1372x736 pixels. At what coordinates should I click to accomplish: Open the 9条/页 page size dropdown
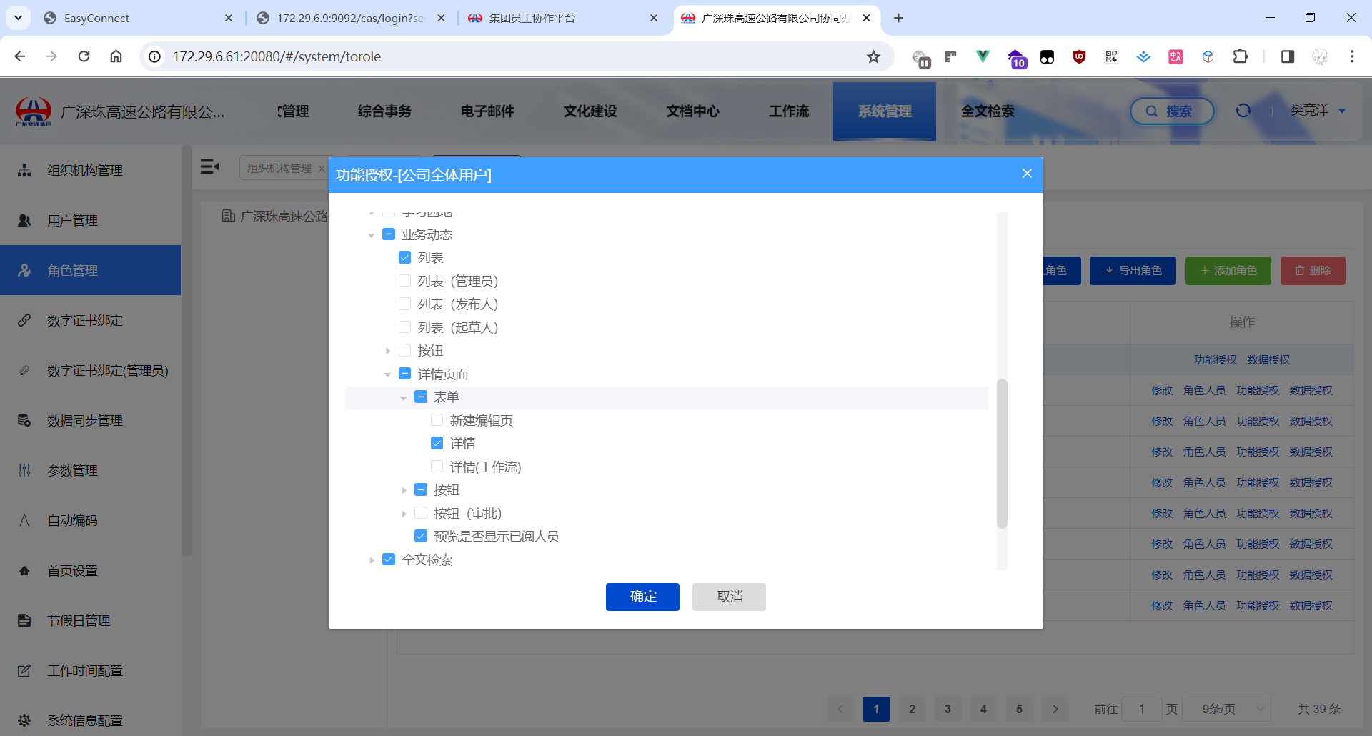pyautogui.click(x=1226, y=709)
